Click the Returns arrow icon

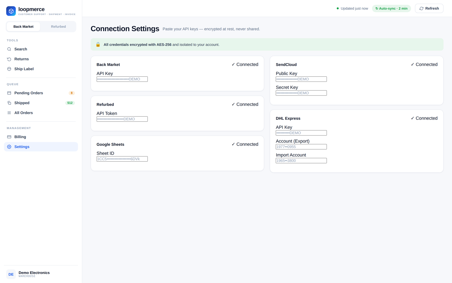point(9,59)
